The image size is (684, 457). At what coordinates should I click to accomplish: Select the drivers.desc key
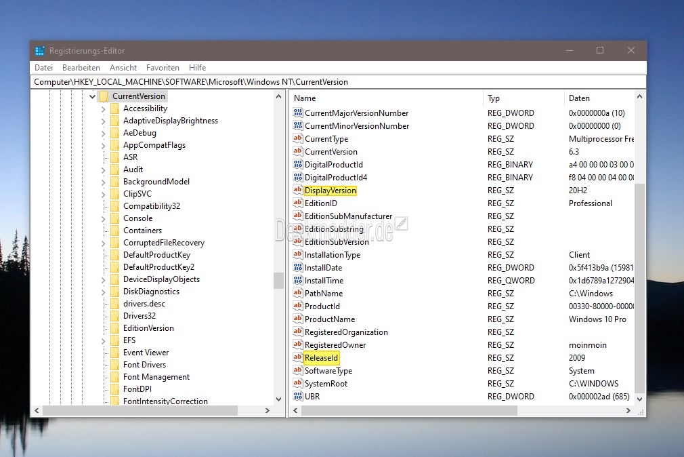click(144, 303)
